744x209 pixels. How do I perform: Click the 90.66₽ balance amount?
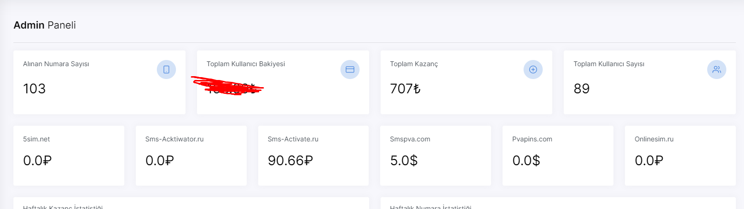pos(291,161)
